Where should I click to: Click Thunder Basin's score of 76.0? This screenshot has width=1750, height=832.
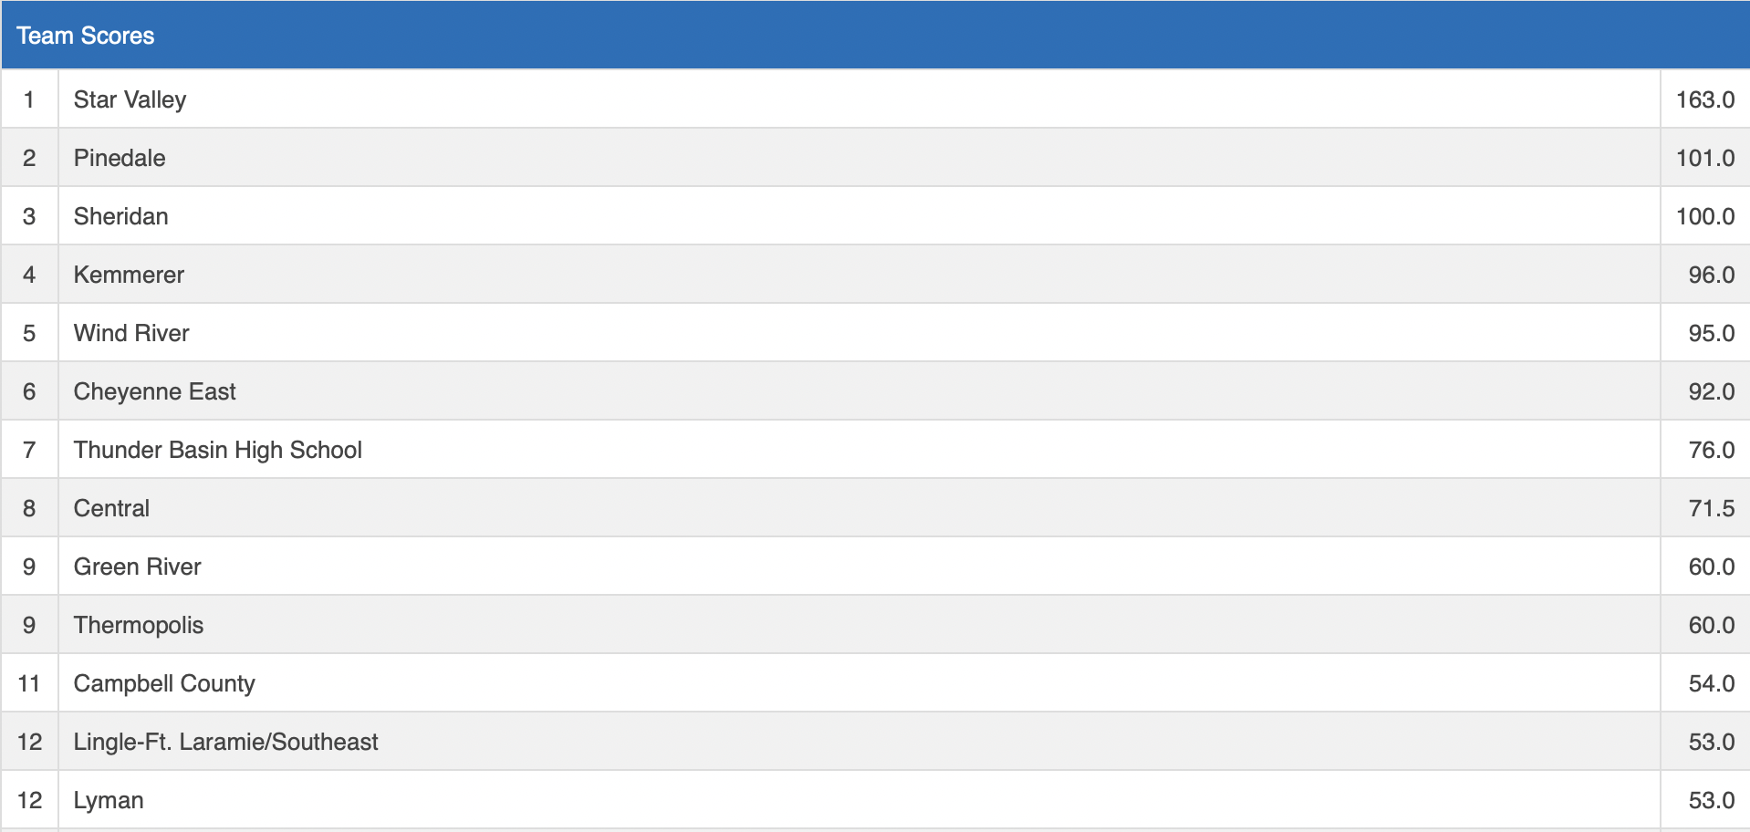pos(1711,450)
